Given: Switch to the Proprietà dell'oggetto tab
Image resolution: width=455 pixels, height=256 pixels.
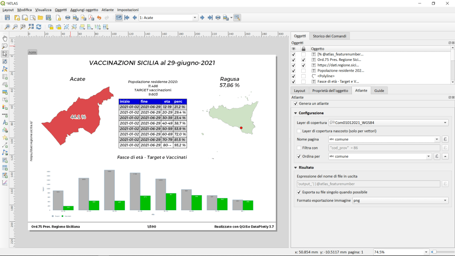Looking at the screenshot, I should point(330,90).
